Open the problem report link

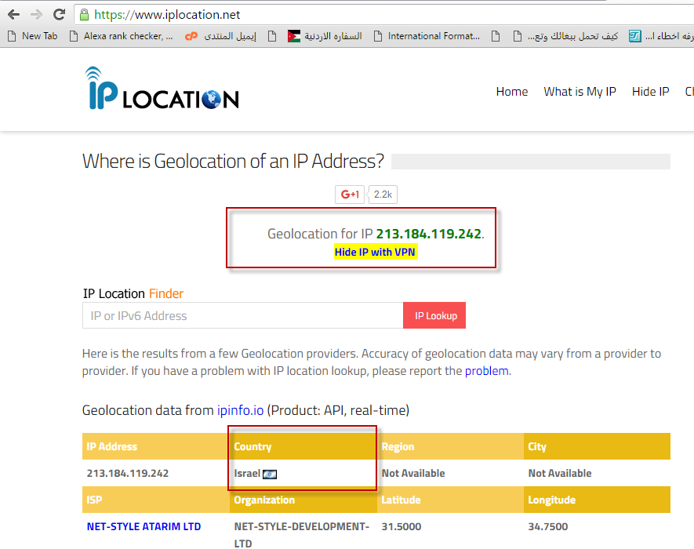[486, 371]
